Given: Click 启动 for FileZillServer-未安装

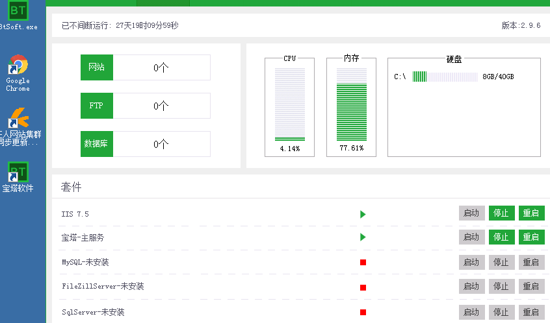Looking at the screenshot, I should pyautogui.click(x=472, y=286).
